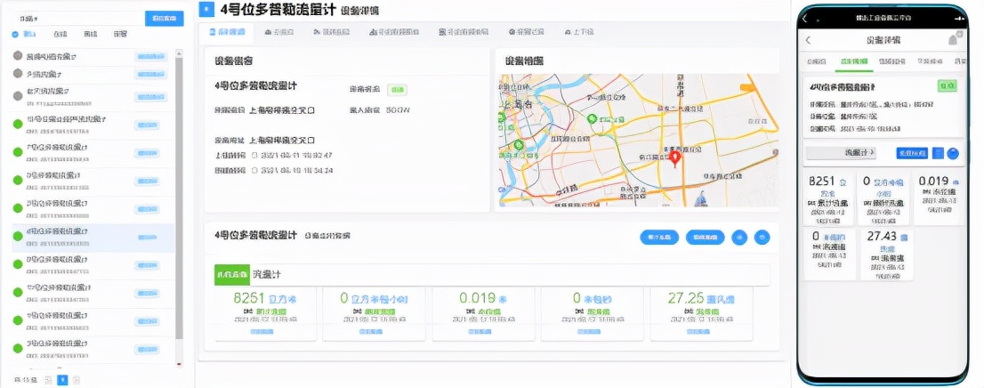Click the far-right round blue icon in data header

pyautogui.click(x=762, y=238)
